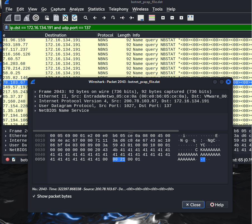252x224 pixels.
Task: Expand the Frame 2043 tree node
Action: [35, 92]
